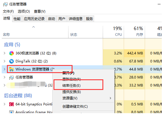Click the Synaptics Pointing process icon

(x=12, y=104)
